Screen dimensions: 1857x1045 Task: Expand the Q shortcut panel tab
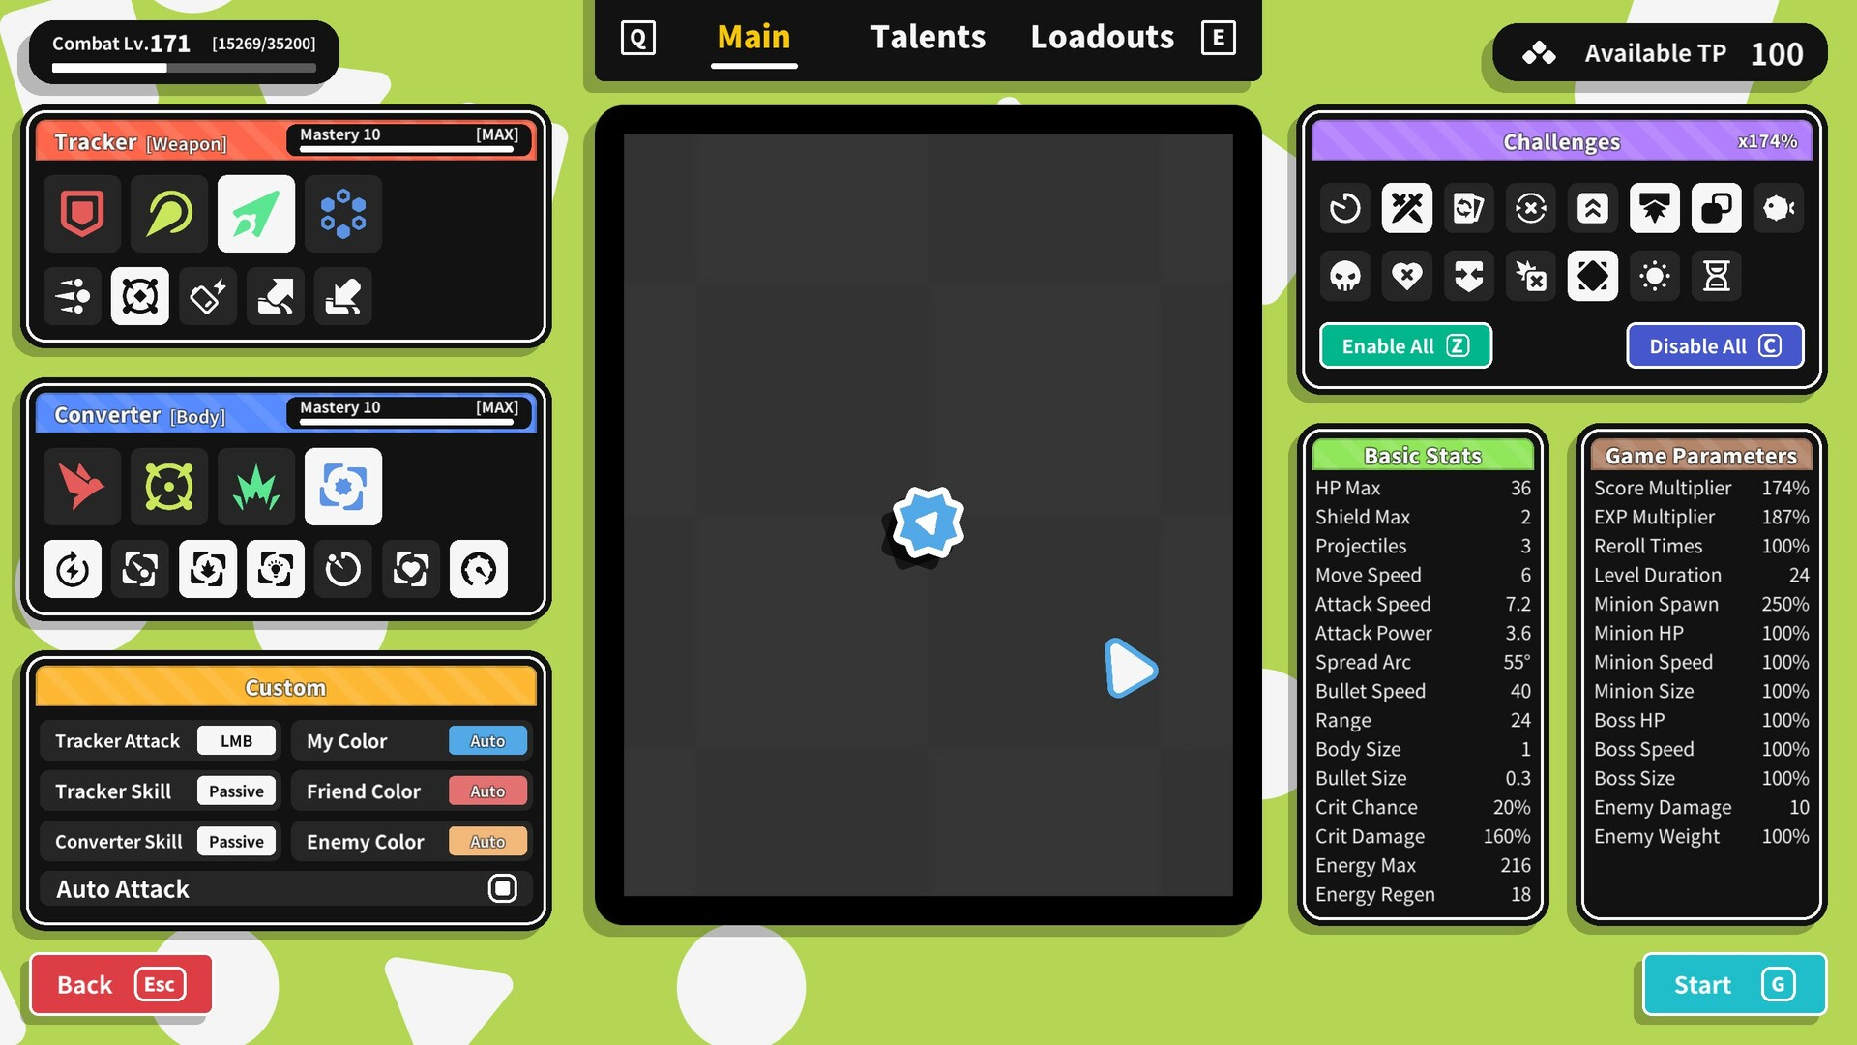coord(636,35)
